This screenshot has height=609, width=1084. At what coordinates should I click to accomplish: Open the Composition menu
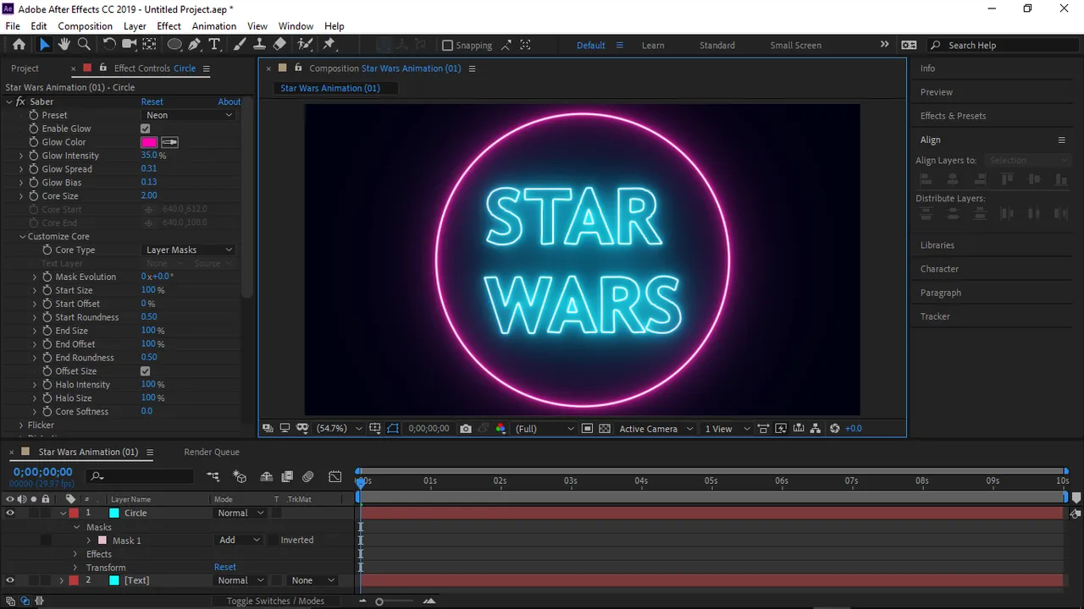[85, 26]
